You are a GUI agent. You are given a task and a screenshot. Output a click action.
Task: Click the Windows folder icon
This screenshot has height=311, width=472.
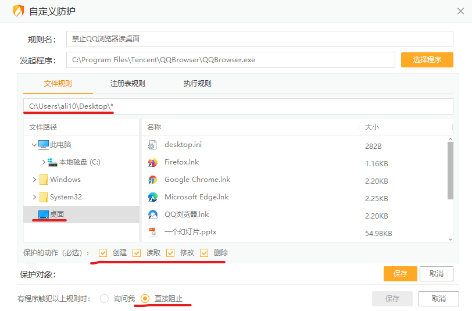(44, 180)
